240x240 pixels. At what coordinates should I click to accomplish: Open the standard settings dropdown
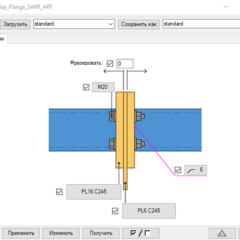74,24
